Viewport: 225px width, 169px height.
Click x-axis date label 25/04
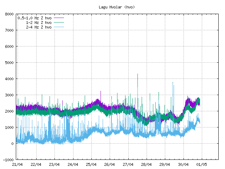(91, 164)
